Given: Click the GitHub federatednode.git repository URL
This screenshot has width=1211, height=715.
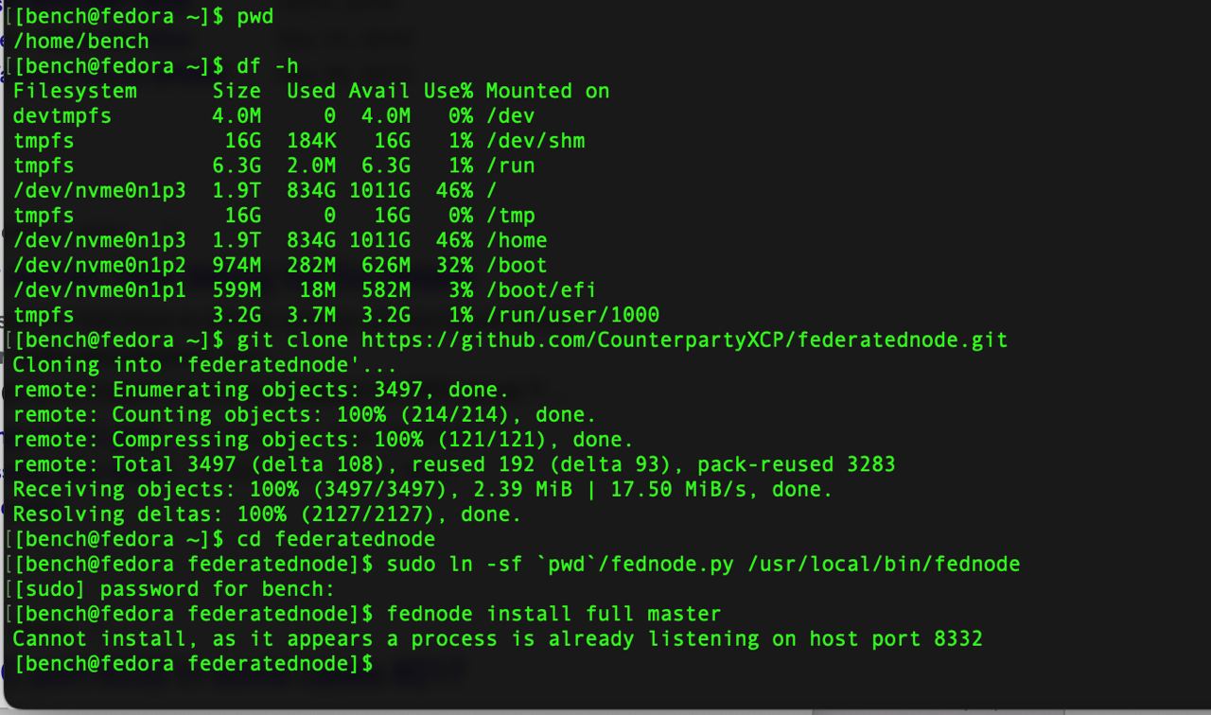Looking at the screenshot, I should (x=684, y=340).
